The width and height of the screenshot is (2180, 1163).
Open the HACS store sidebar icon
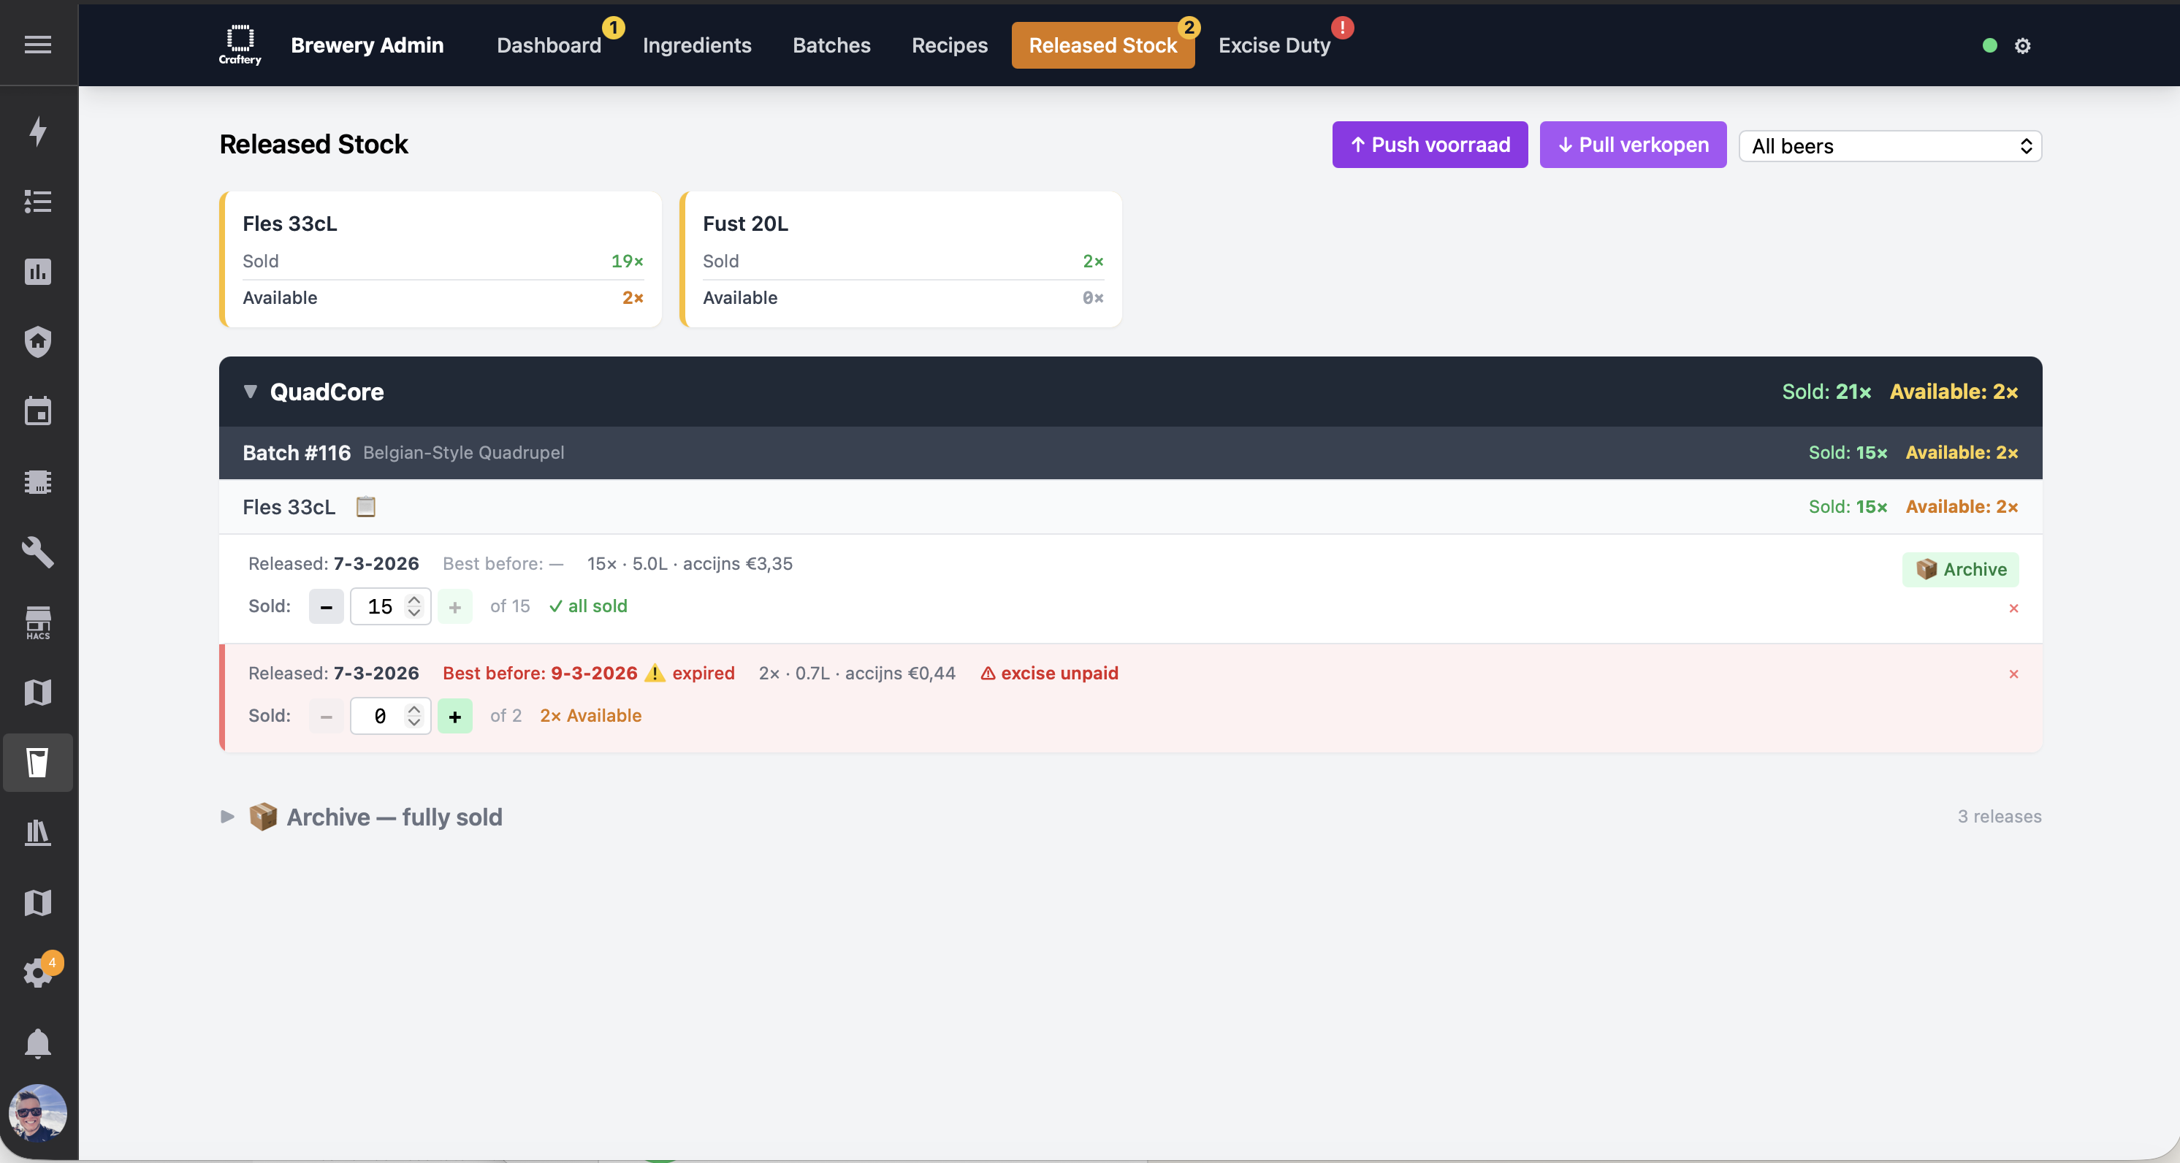[38, 622]
